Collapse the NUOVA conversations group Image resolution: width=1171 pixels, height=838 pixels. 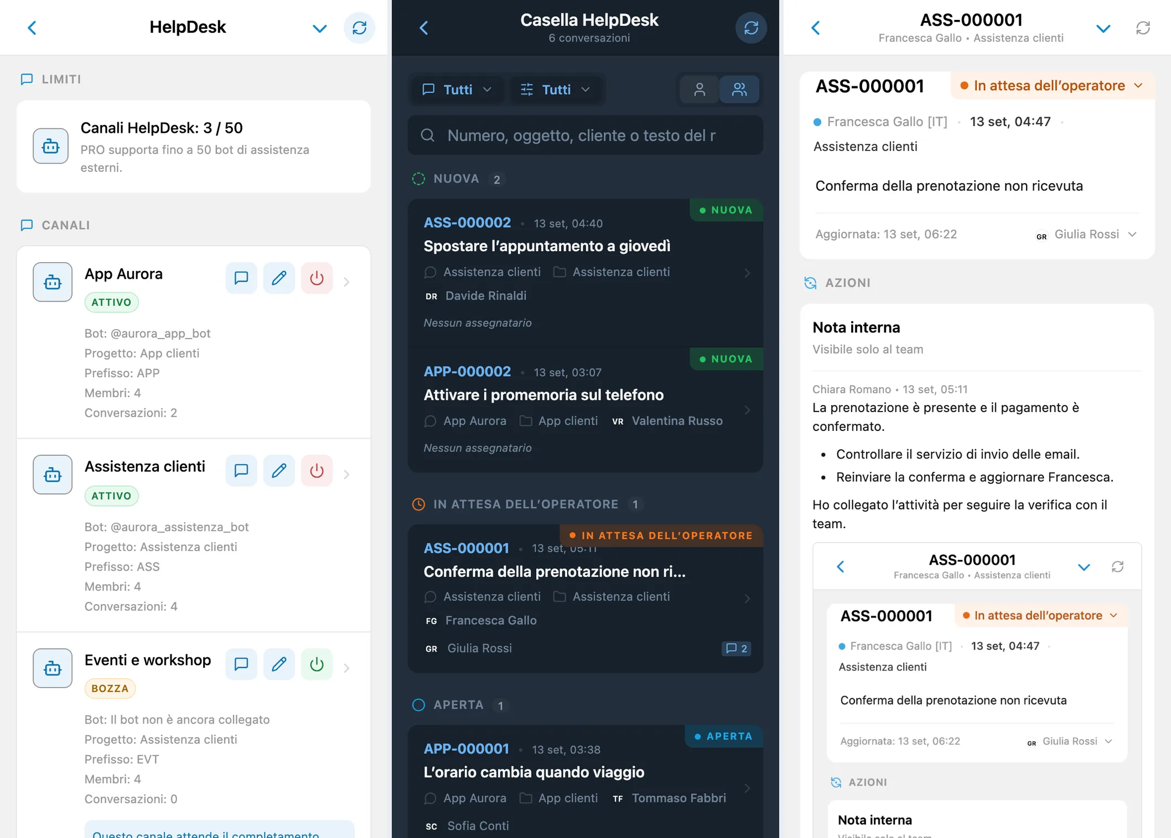pos(459,179)
